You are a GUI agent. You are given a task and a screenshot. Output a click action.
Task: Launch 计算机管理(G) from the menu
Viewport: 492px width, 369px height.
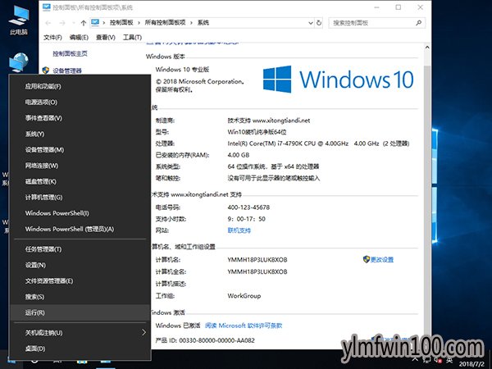[43, 198]
